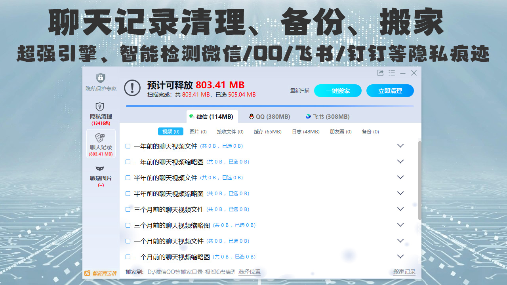Select the 视频 (0) category
The width and height of the screenshot is (507, 285).
171,131
